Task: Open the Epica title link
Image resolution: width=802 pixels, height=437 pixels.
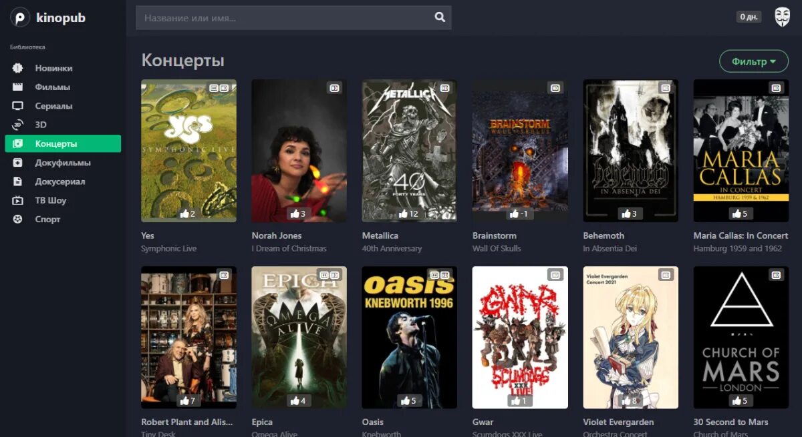Action: (x=262, y=422)
